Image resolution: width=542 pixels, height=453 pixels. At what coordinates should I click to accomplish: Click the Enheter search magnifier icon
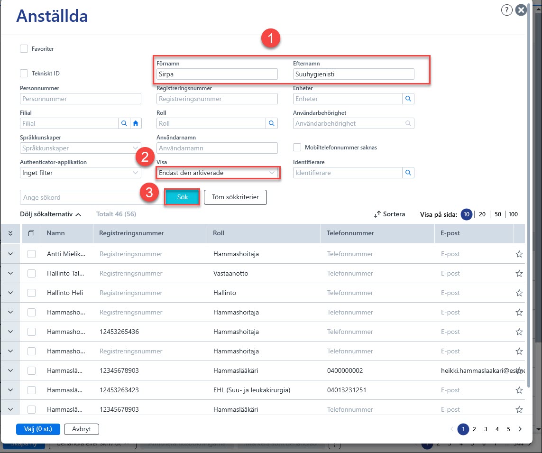[408, 99]
